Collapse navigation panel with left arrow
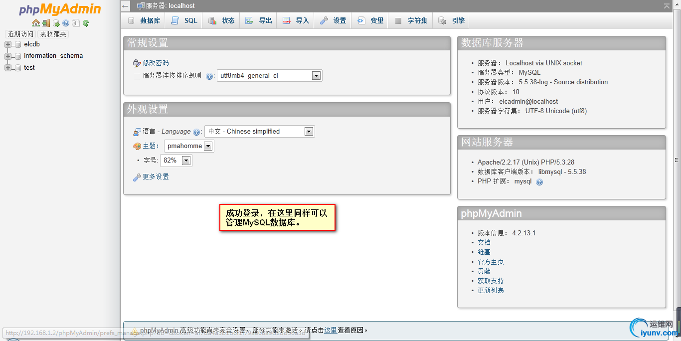This screenshot has width=681, height=341. click(126, 6)
